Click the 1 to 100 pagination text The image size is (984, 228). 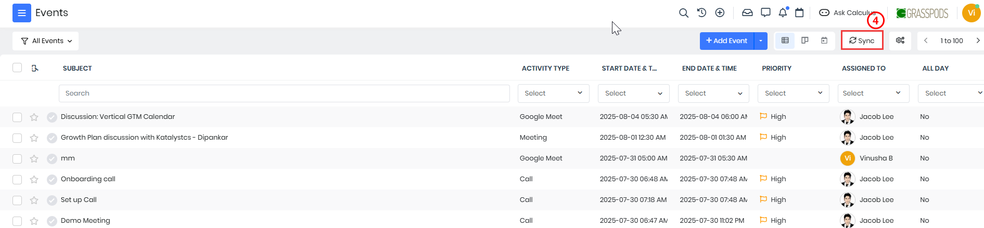[951, 41]
